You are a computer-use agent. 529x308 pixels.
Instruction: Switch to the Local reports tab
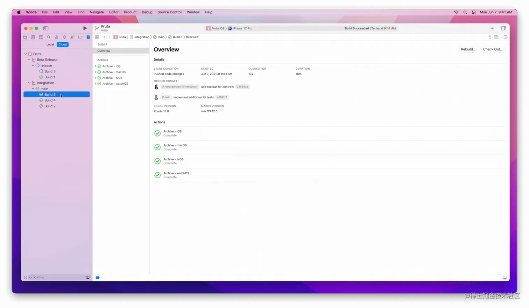pos(50,44)
